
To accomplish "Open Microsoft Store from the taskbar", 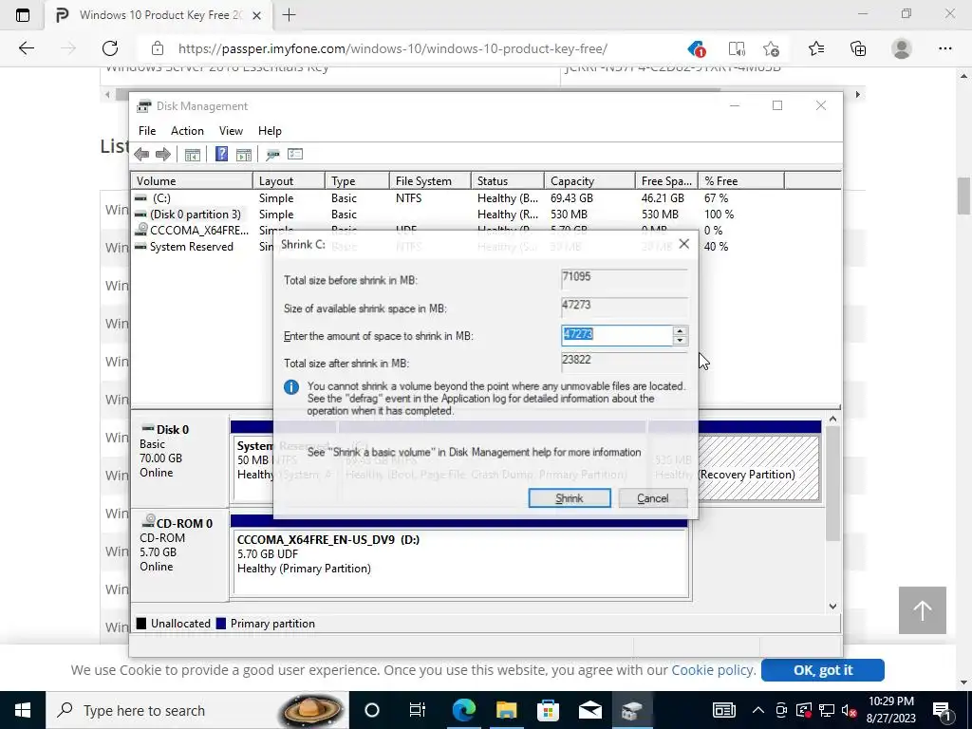I will [x=548, y=710].
